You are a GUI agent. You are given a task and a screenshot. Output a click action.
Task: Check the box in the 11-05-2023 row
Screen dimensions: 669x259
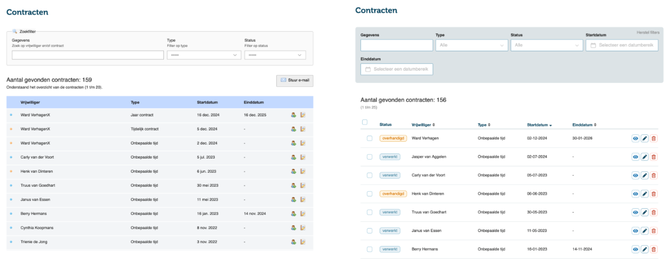pos(370,231)
